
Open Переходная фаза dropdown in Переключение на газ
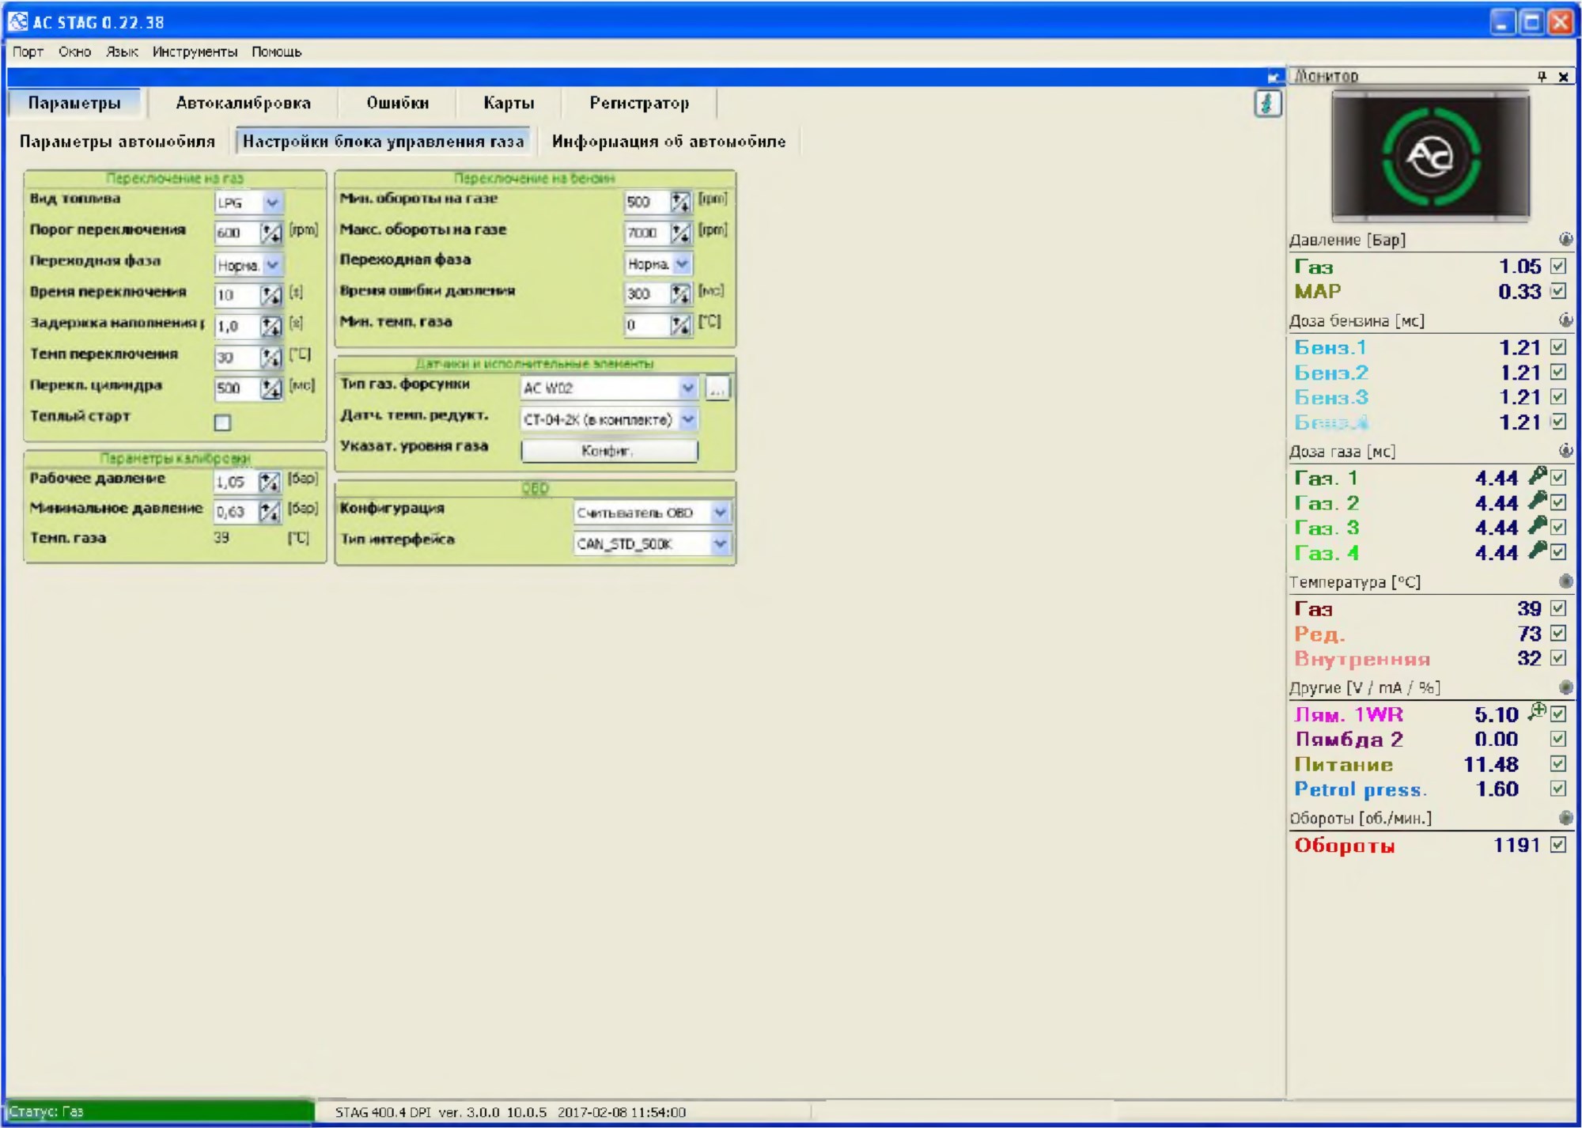(248, 264)
